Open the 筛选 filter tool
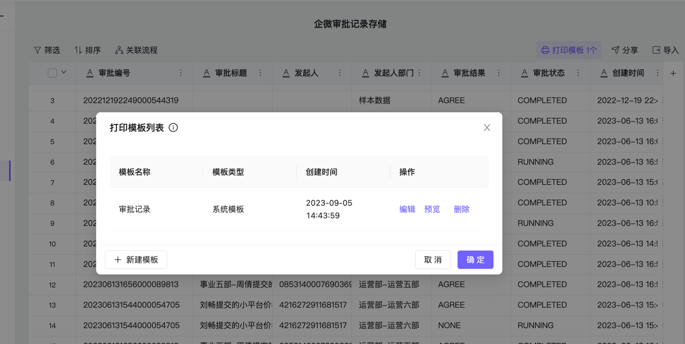 (x=47, y=50)
